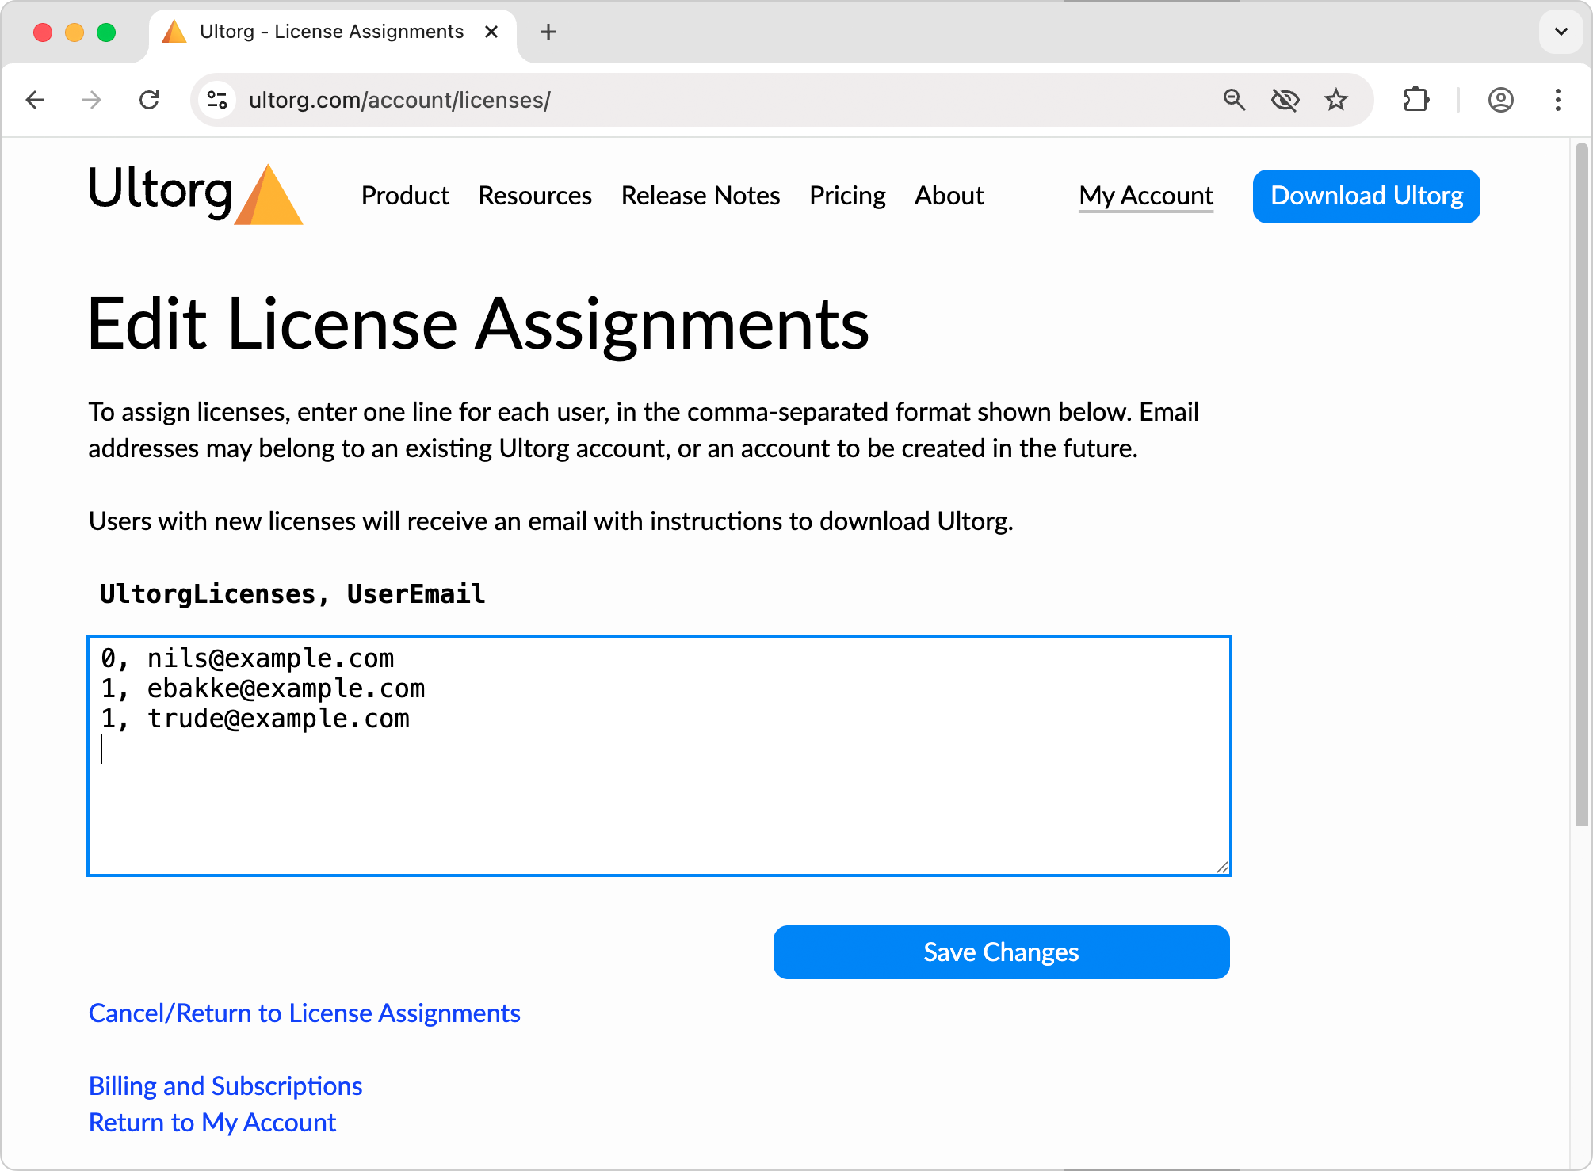Click the back navigation arrow
The image size is (1593, 1171).
tap(35, 100)
